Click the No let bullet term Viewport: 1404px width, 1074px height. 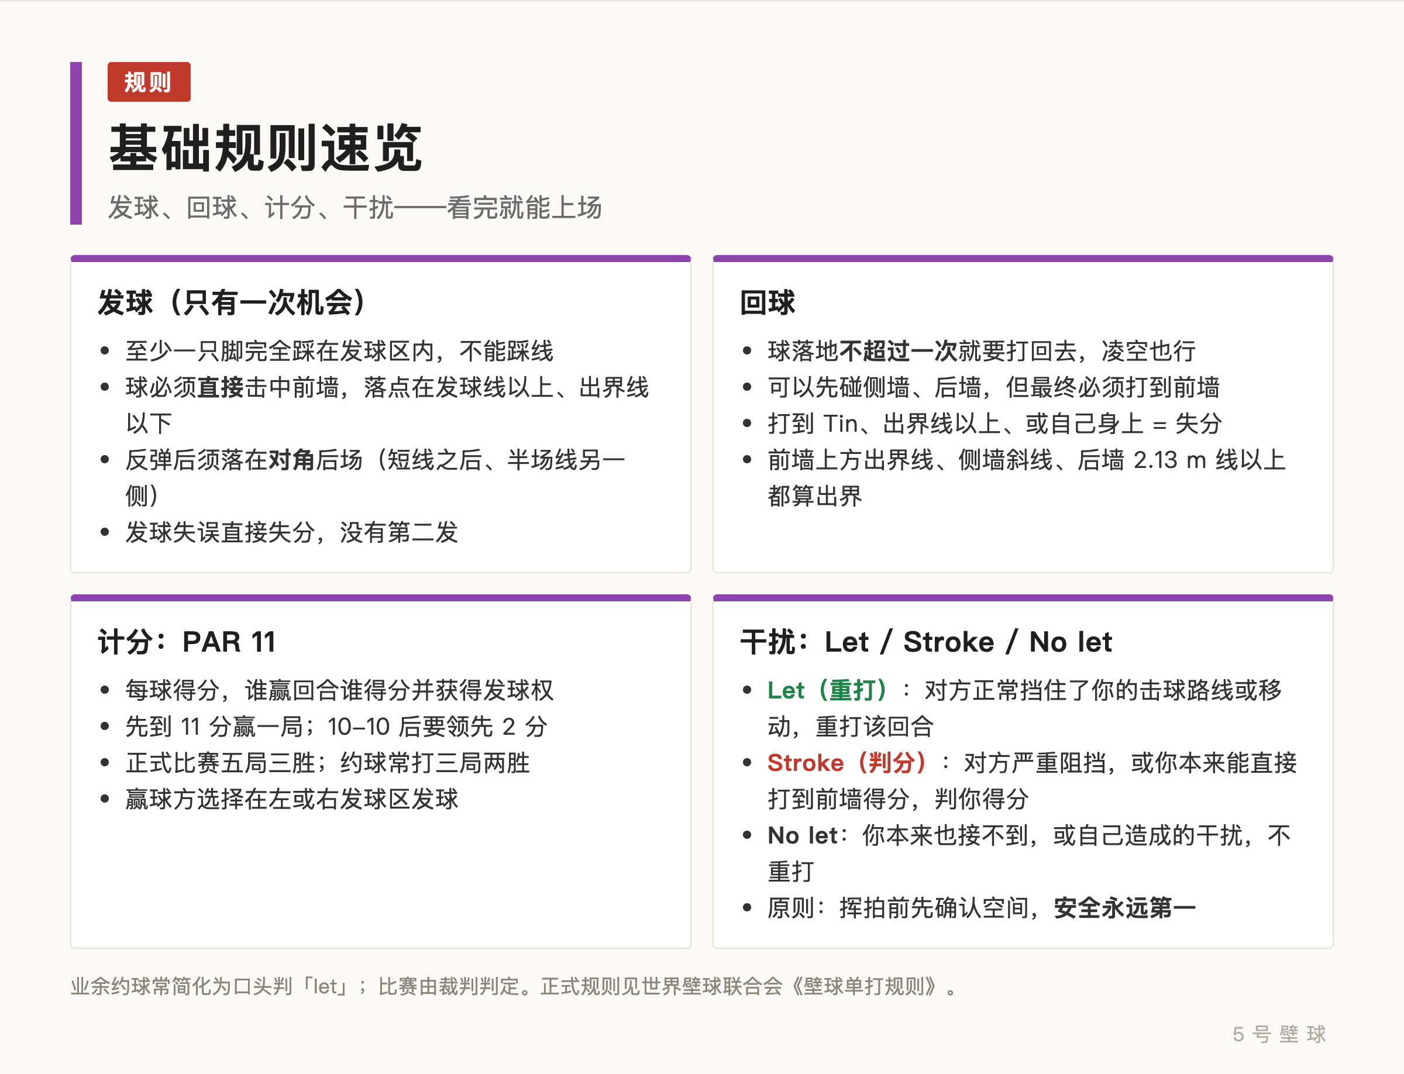[x=801, y=835]
